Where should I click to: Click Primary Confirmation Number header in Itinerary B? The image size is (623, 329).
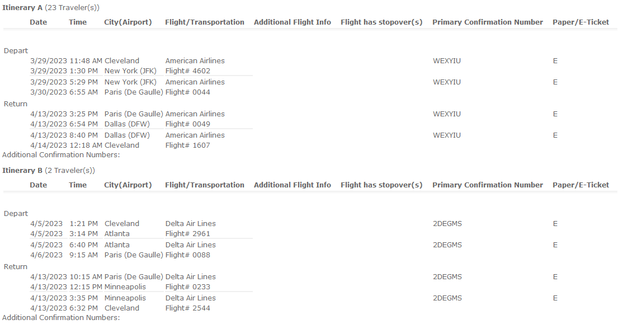[x=487, y=185]
